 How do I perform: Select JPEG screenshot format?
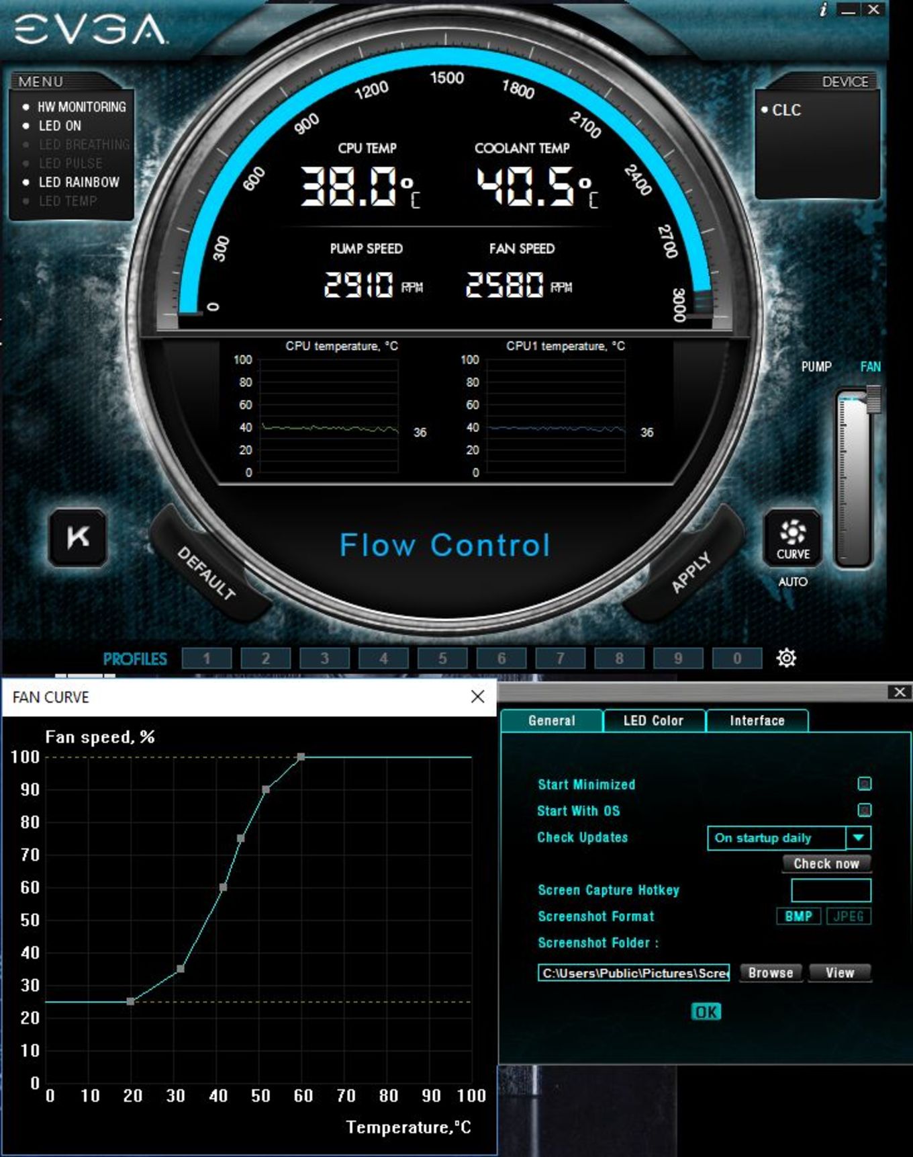[849, 916]
